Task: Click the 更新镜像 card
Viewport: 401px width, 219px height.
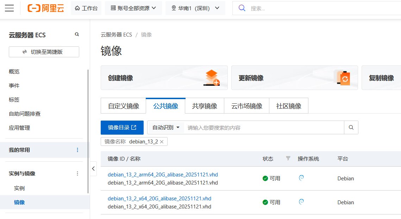Action: [295, 78]
